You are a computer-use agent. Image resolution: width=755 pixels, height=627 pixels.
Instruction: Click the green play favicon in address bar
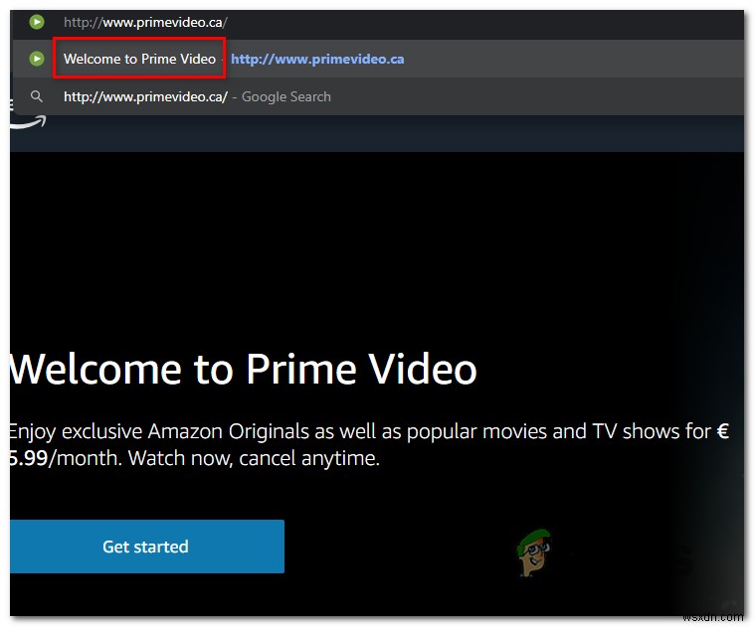point(37,22)
